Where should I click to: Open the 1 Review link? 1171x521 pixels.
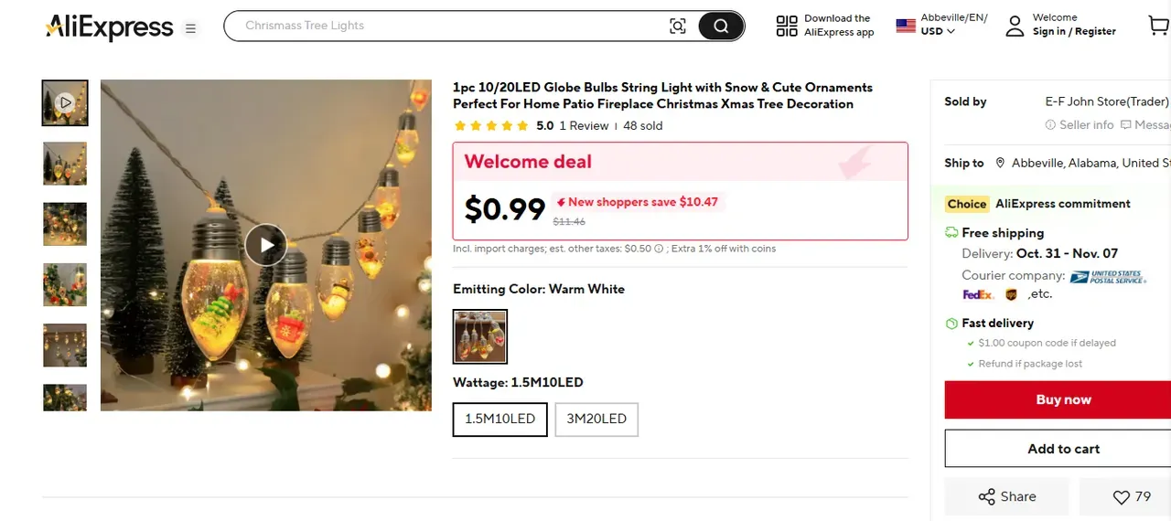[584, 126]
